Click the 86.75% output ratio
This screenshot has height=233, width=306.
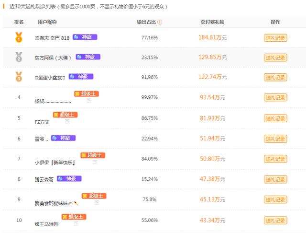150,118
